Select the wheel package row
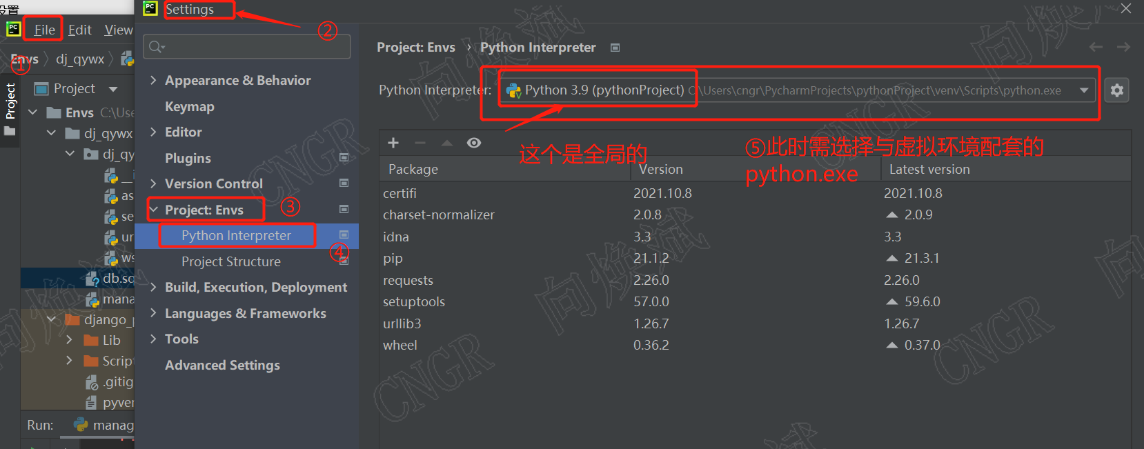This screenshot has width=1144, height=449. (755, 345)
